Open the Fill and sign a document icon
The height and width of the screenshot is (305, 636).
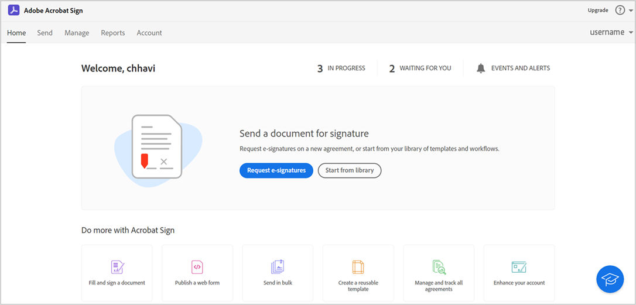(117, 268)
